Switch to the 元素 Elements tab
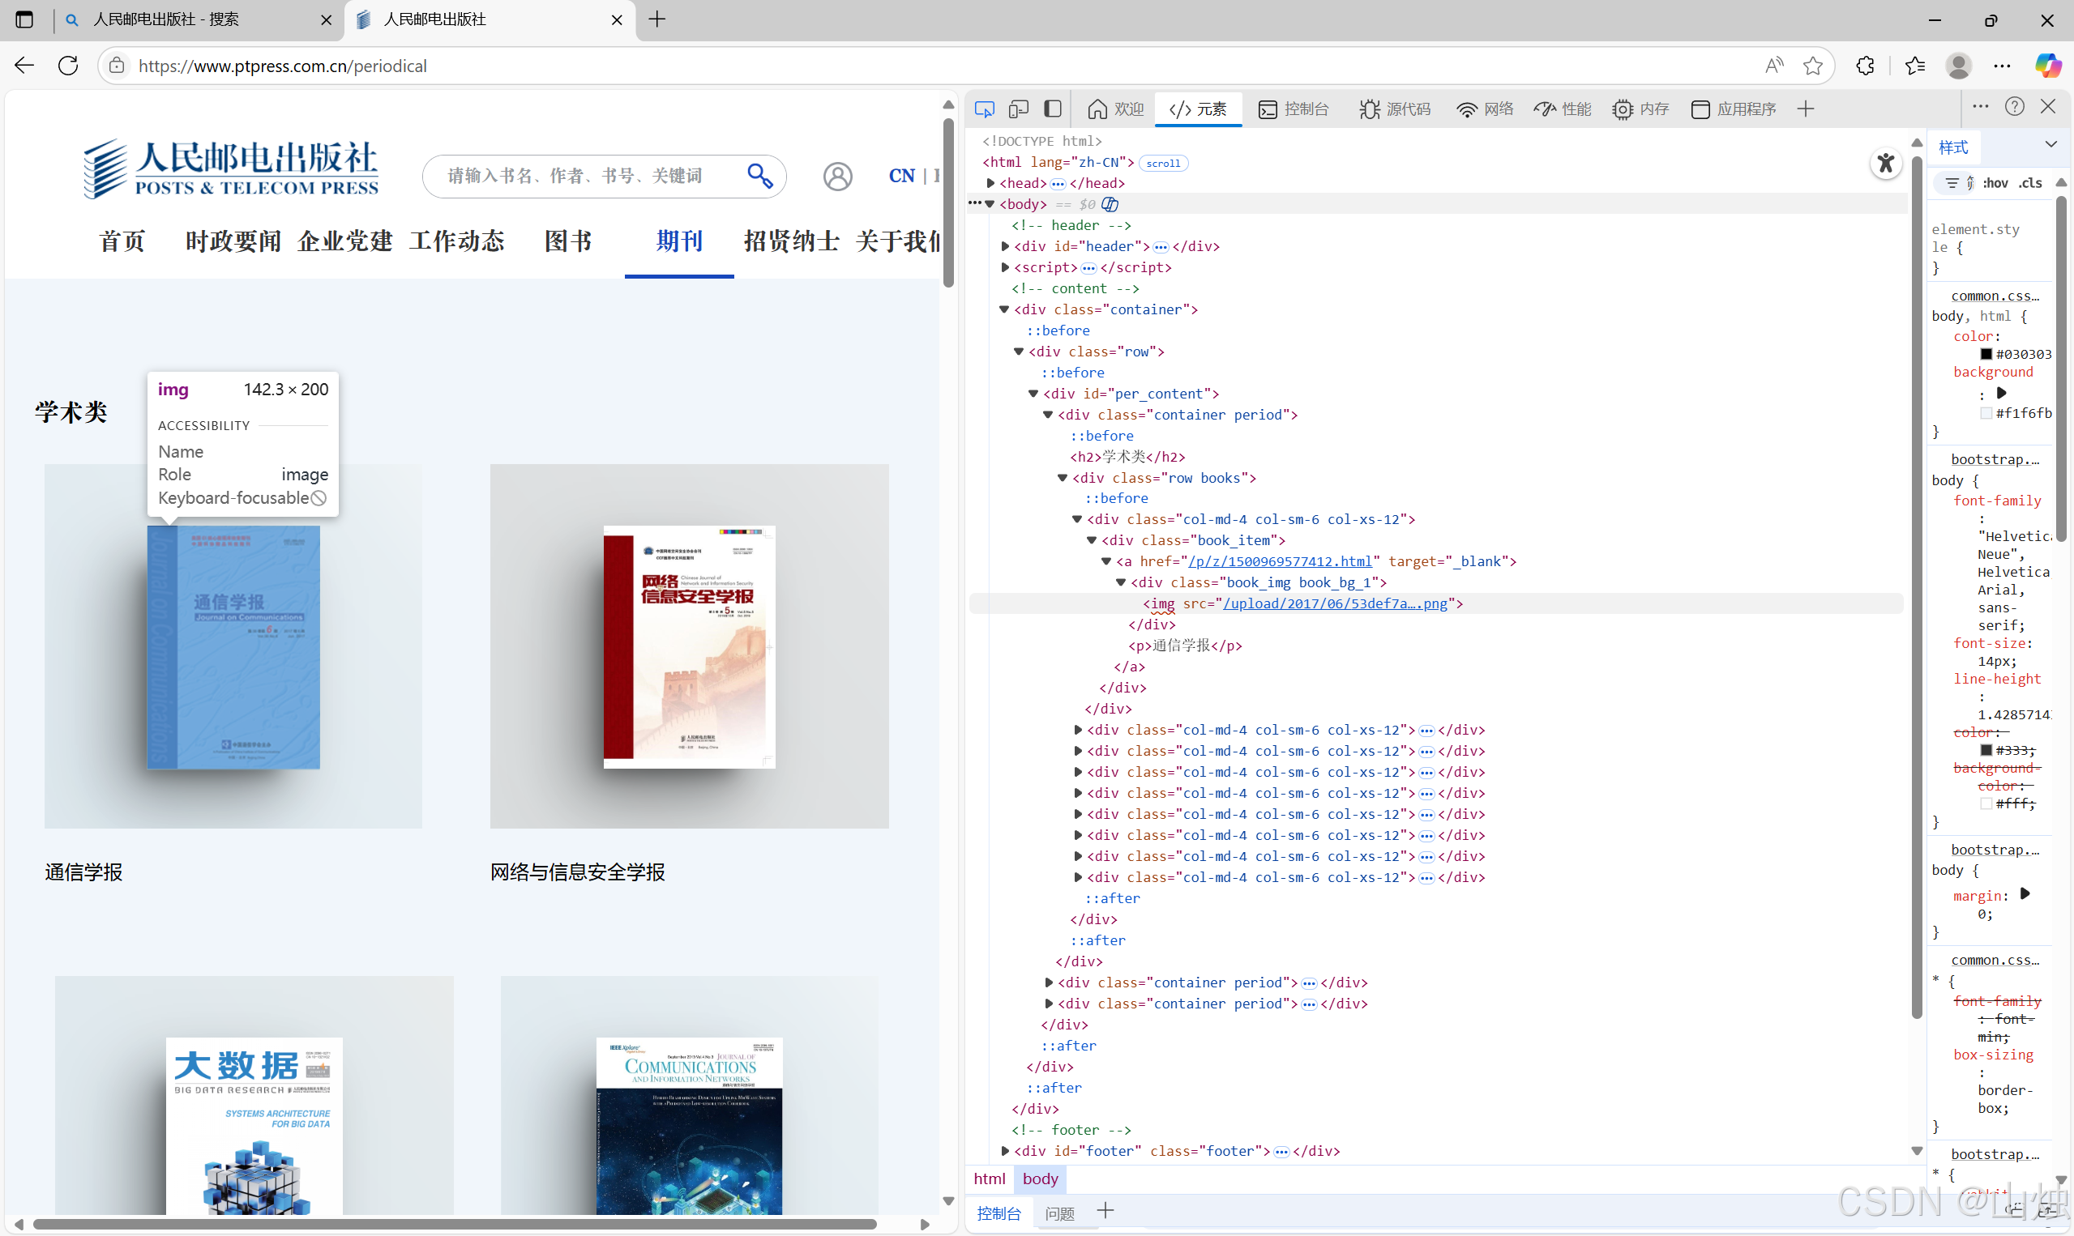 (1198, 109)
